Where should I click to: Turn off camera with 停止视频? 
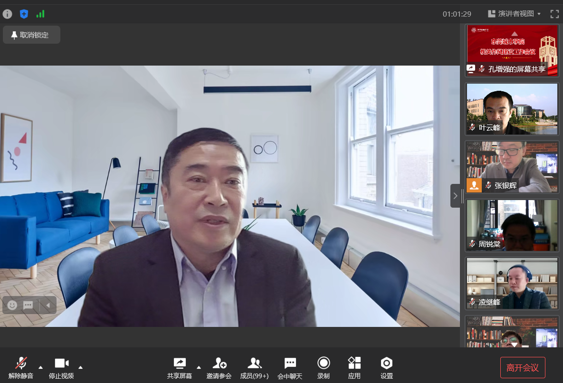pyautogui.click(x=61, y=367)
